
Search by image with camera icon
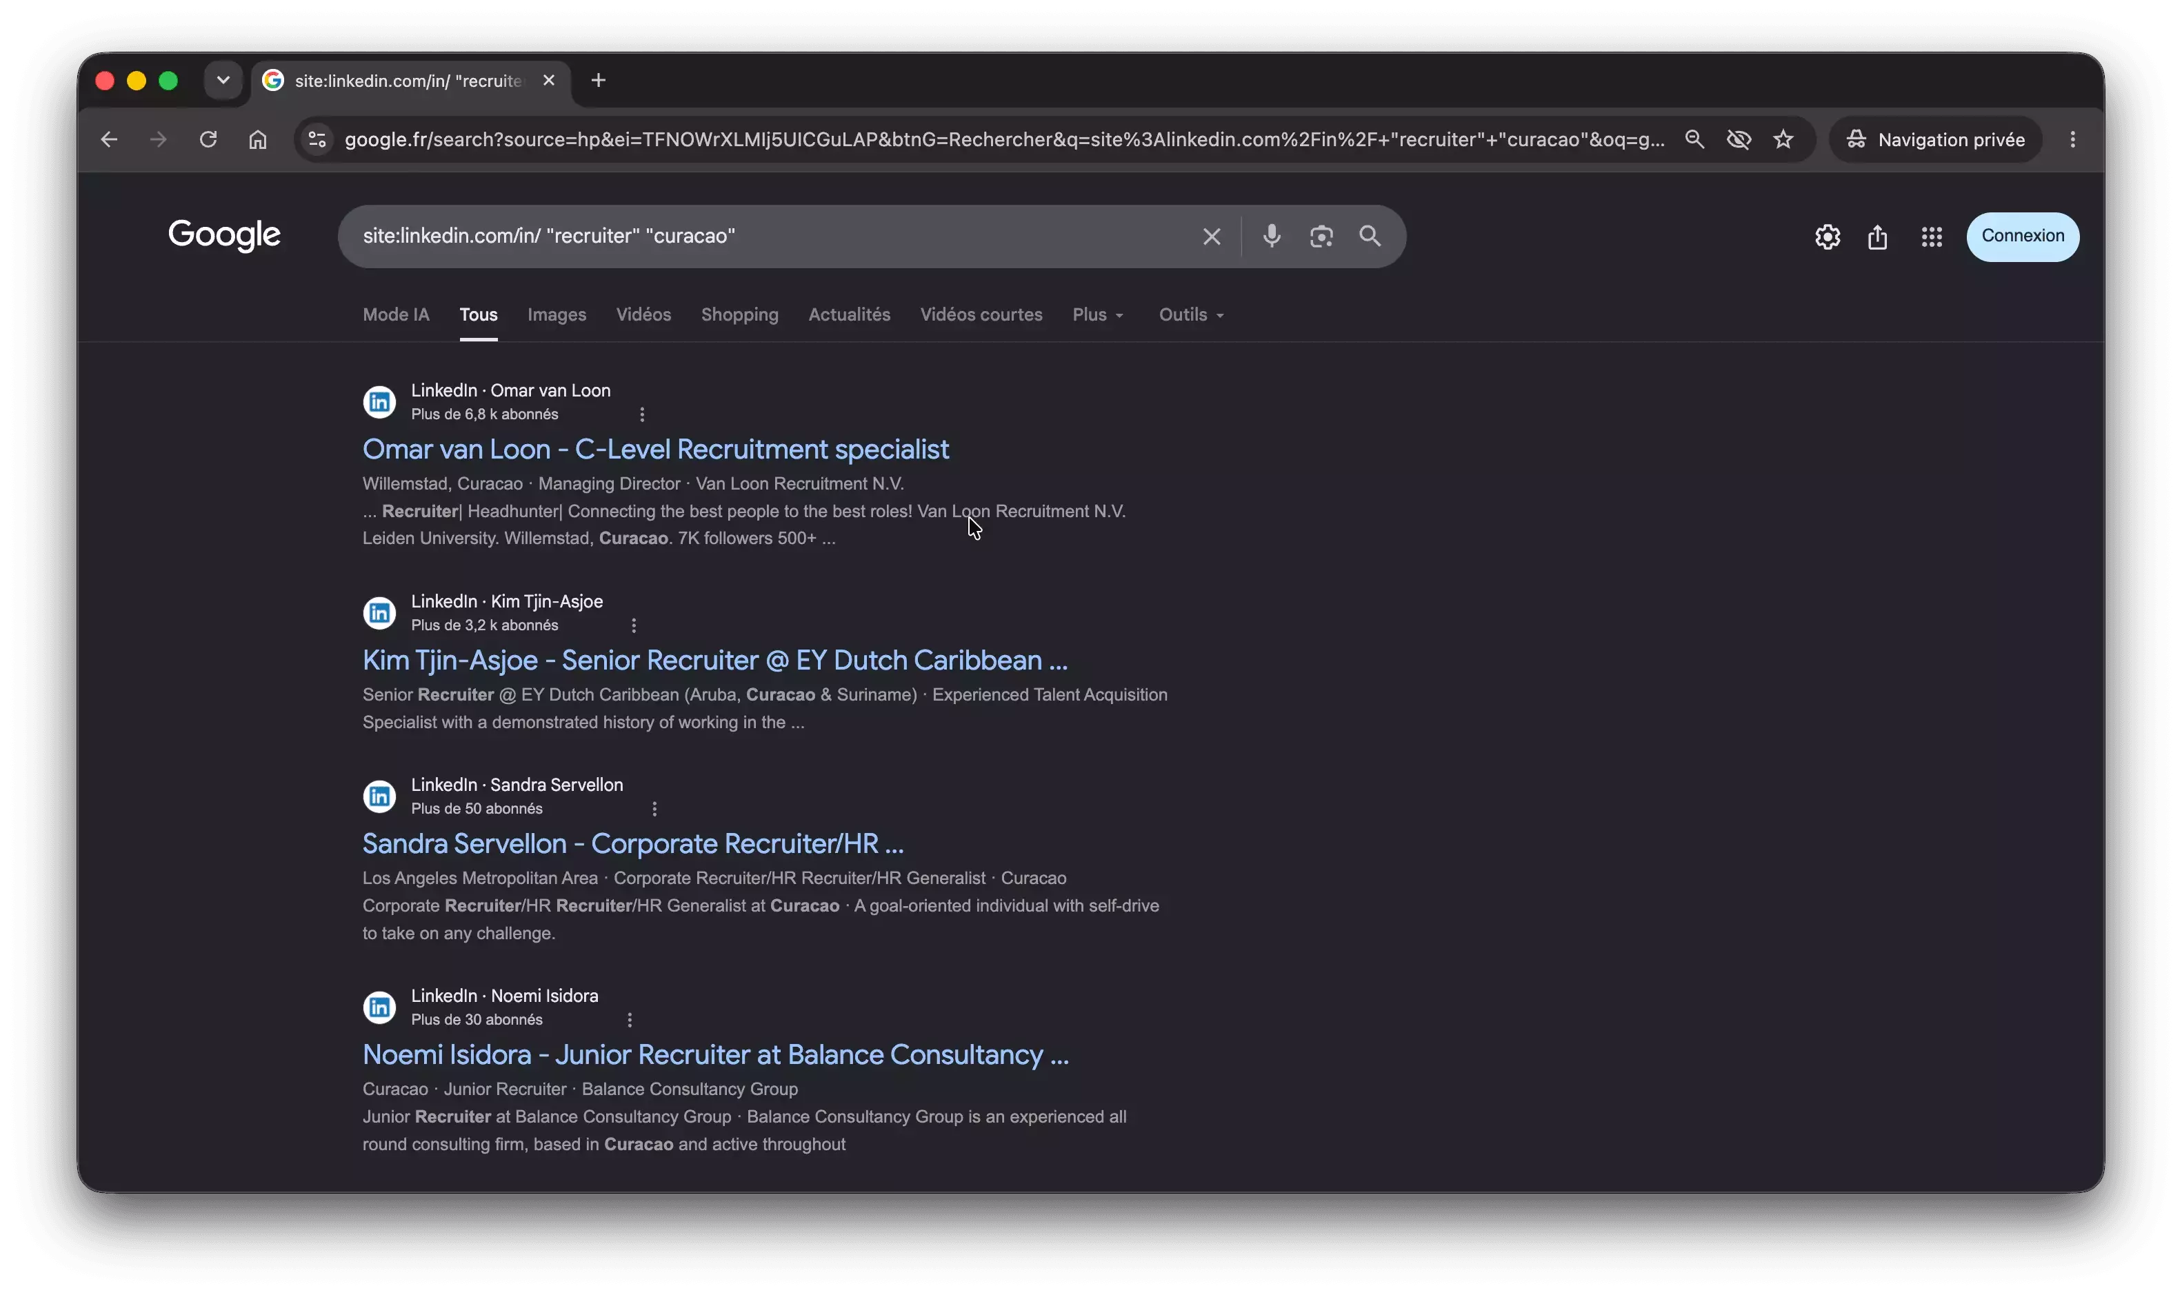tap(1321, 237)
